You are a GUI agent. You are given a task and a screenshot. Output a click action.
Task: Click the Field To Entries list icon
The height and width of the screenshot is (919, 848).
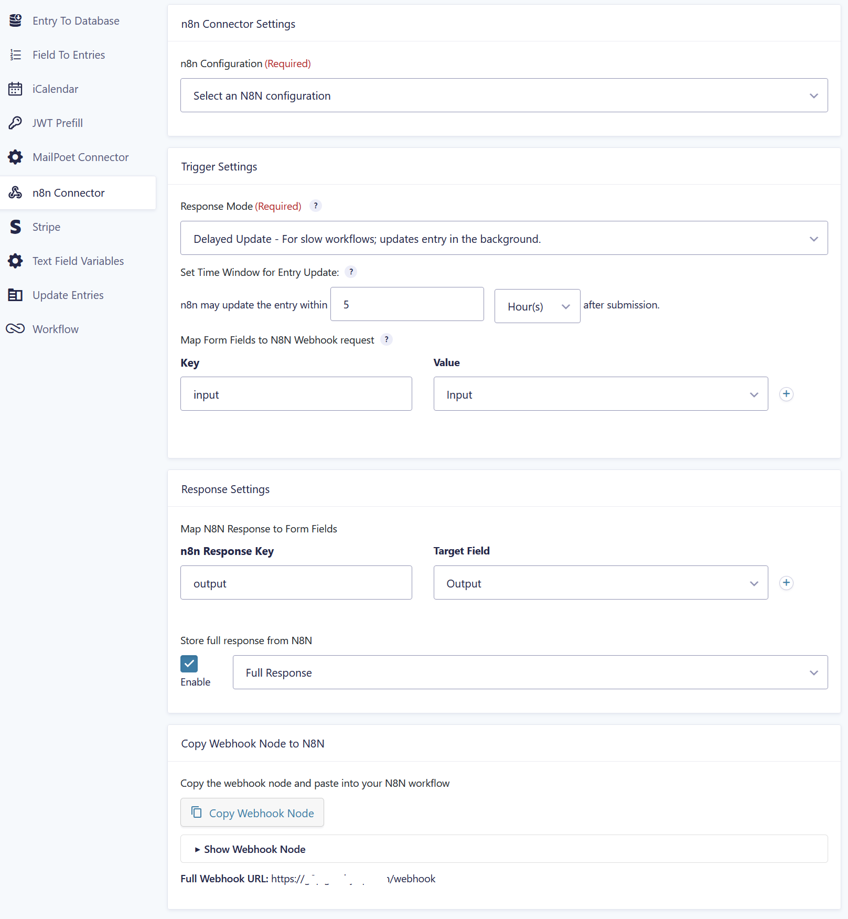pyautogui.click(x=15, y=55)
